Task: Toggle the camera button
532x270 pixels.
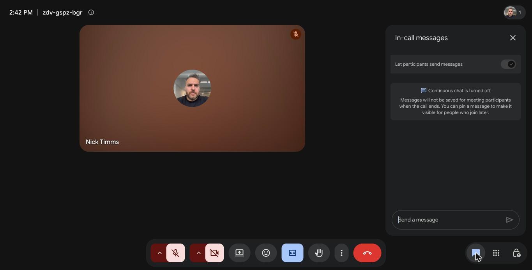Action: pos(214,253)
